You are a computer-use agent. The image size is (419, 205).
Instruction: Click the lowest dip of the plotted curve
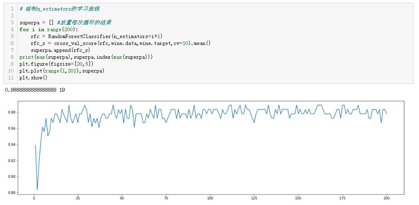click(37, 190)
